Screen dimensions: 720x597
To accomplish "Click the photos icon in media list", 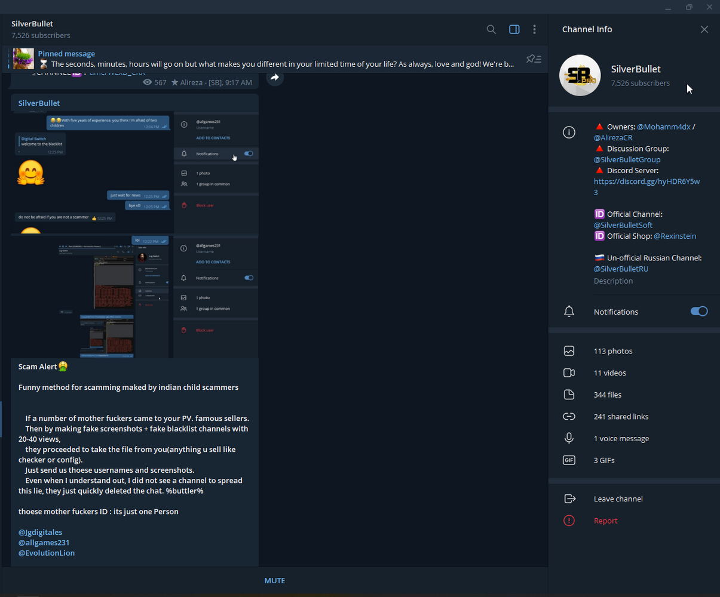I will coord(569,351).
